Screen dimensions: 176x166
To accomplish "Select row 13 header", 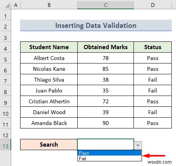I will (x=5, y=145).
